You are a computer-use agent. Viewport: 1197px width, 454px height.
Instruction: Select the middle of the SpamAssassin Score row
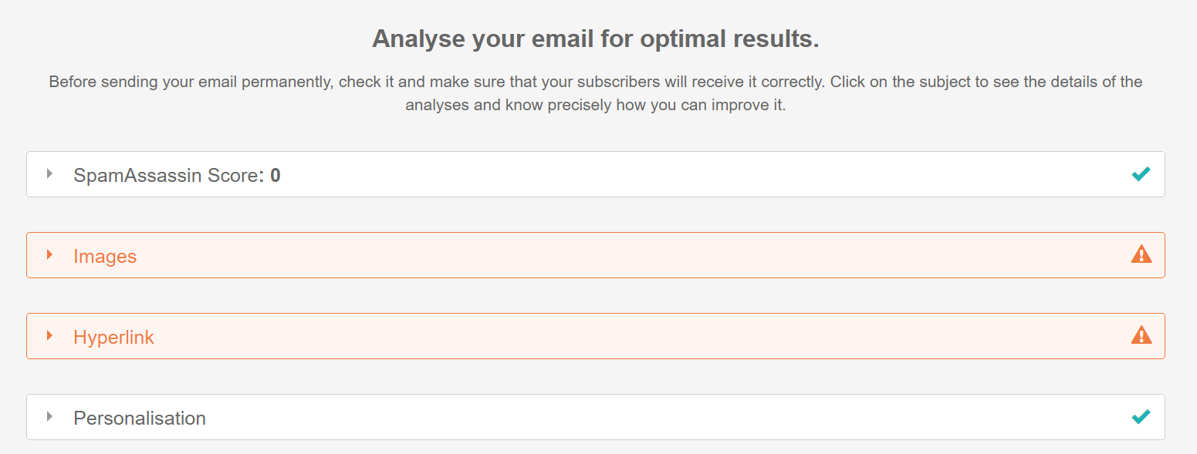pos(595,174)
